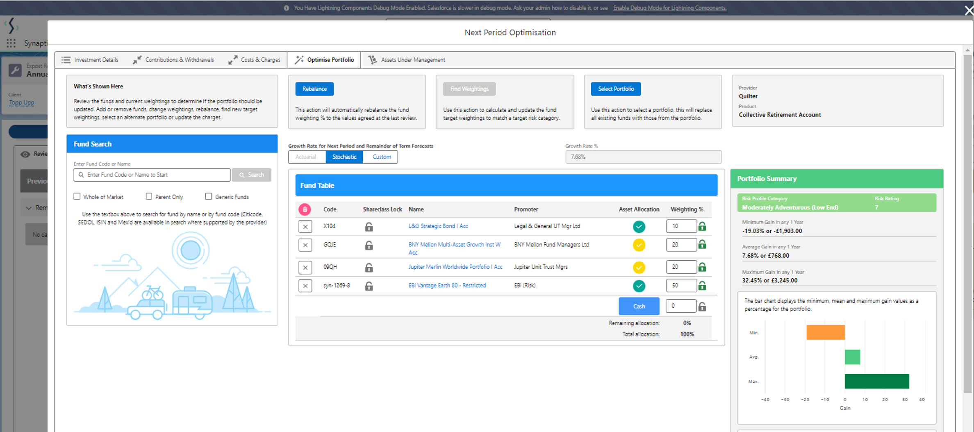Open the Assets Under Management tab
The height and width of the screenshot is (432, 974).
(x=407, y=60)
